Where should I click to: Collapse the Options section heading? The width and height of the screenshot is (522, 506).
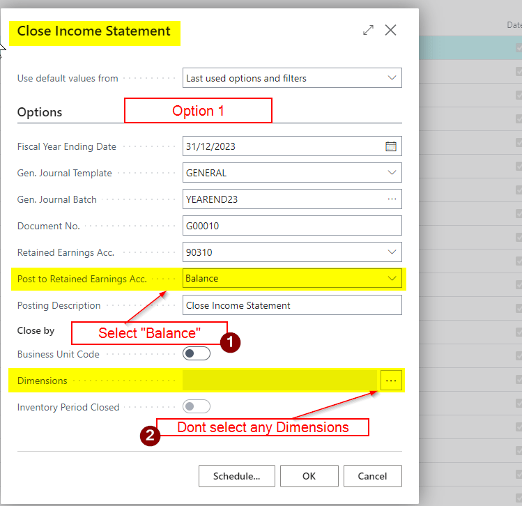[x=40, y=112]
